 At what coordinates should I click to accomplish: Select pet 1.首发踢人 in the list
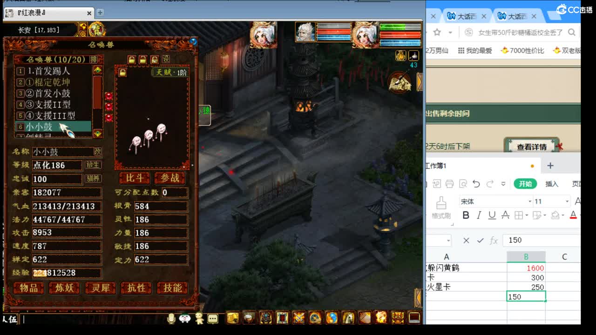click(53, 71)
